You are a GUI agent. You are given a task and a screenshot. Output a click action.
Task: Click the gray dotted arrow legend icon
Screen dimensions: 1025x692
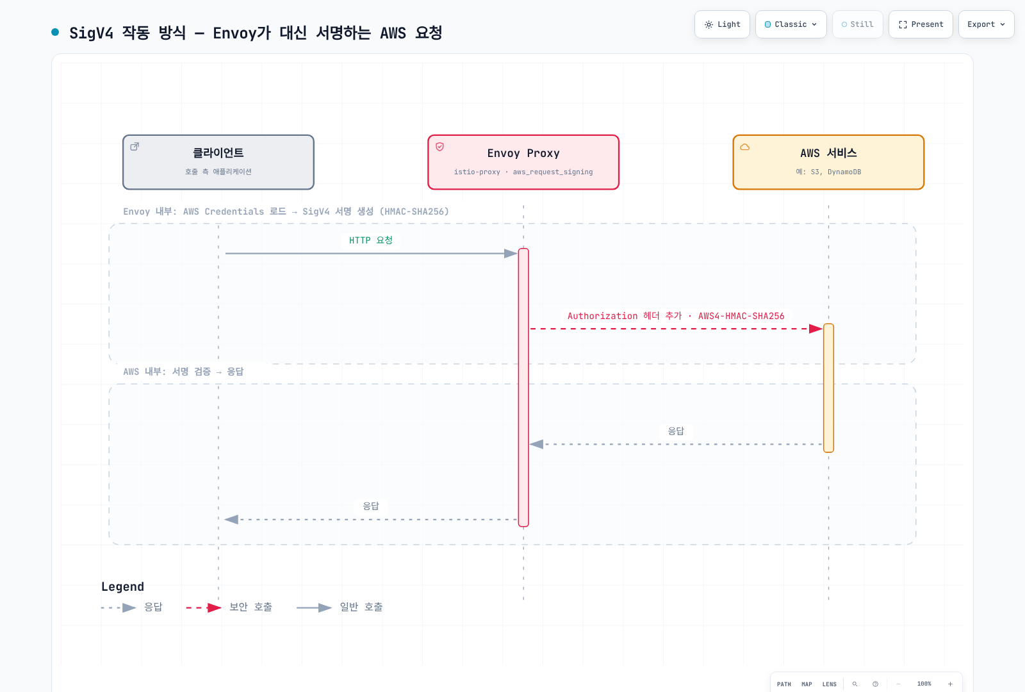tap(119, 607)
